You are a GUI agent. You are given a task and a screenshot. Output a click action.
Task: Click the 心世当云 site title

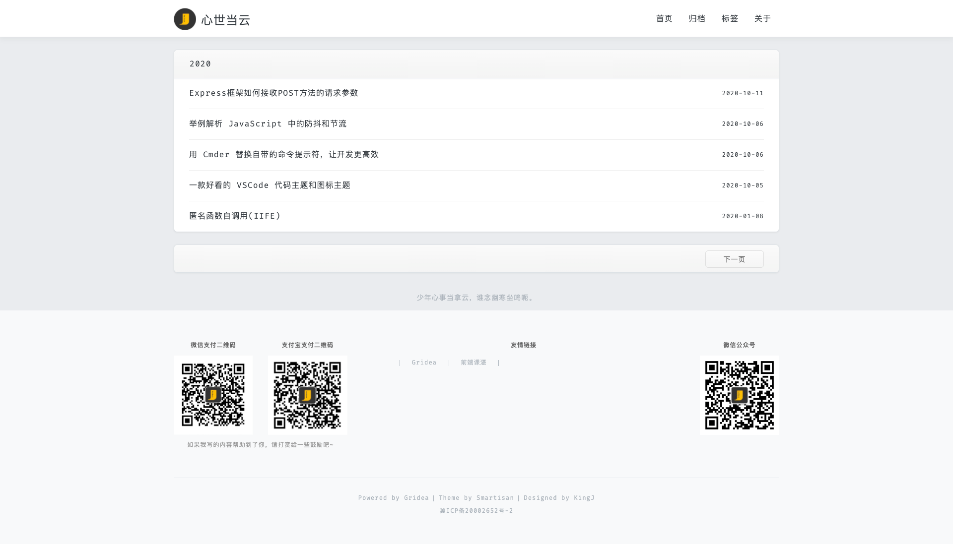[225, 20]
